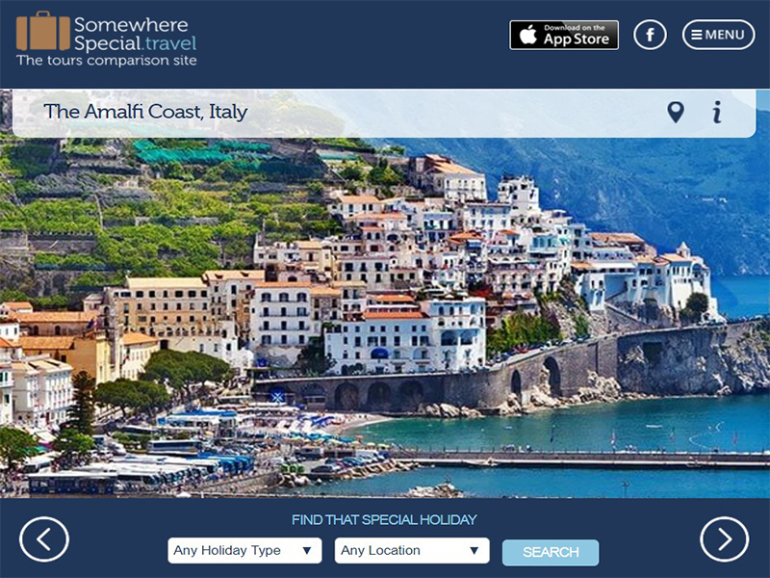Open the destination info icon
770x578 pixels.
[717, 112]
